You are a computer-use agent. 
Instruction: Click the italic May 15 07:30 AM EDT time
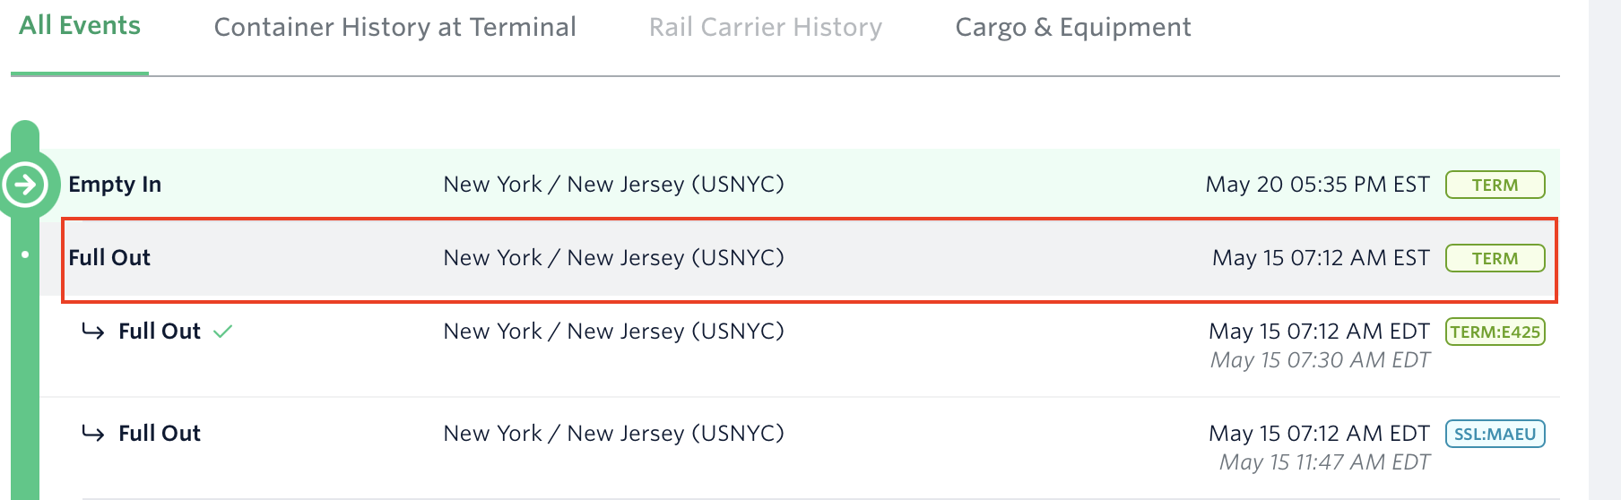pos(1320,360)
